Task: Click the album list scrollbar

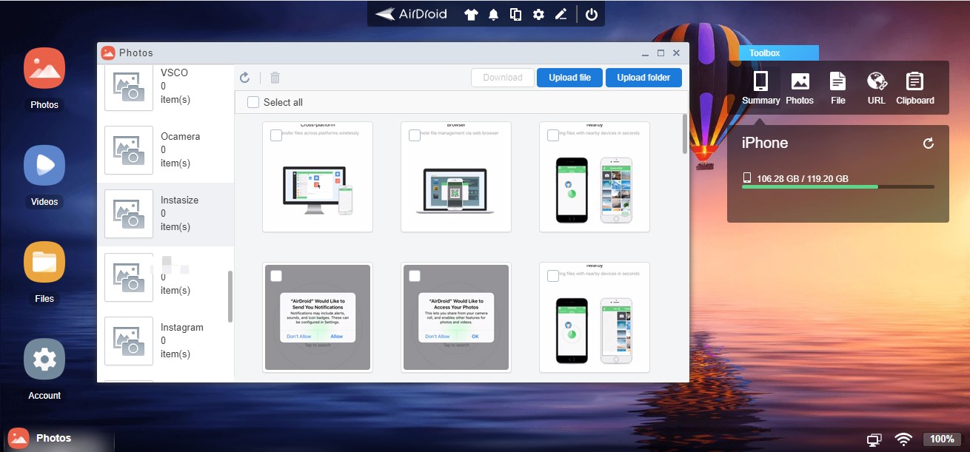Action: tap(230, 296)
